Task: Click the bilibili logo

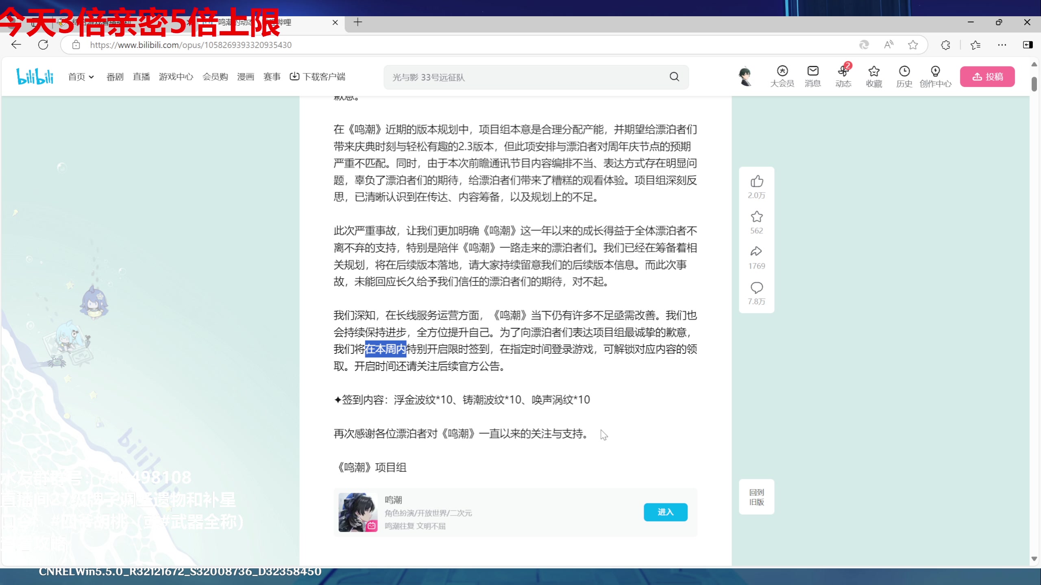Action: 35,76
